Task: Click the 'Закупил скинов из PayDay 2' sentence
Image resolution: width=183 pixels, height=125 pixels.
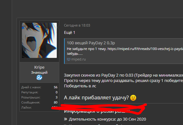Action: coord(123,75)
